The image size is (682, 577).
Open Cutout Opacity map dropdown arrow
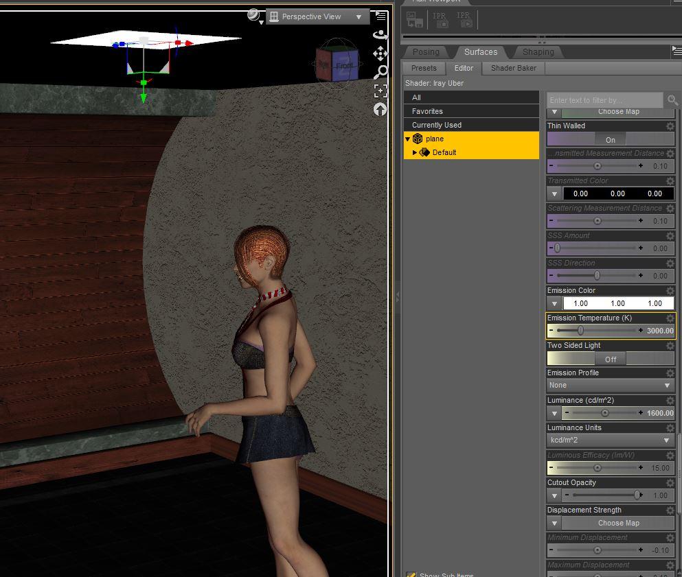pos(554,495)
